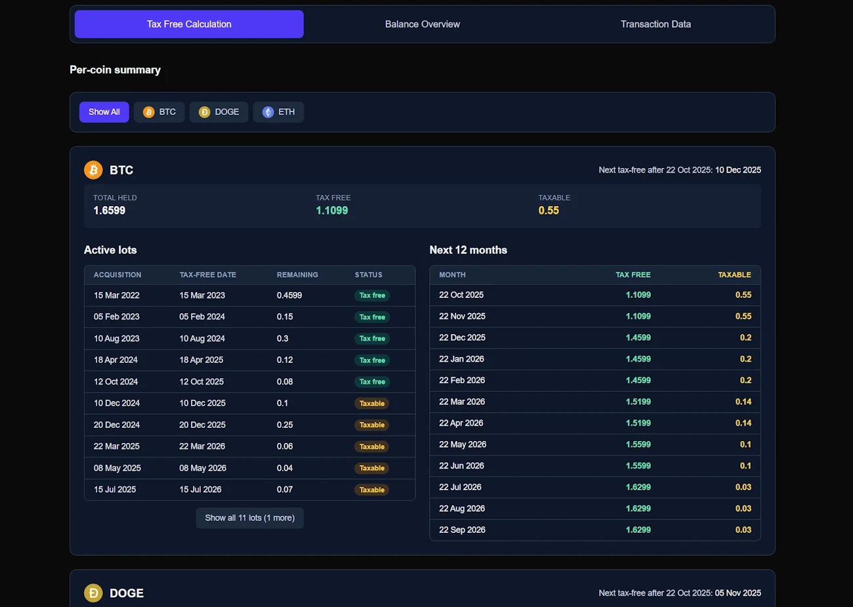
Task: Click the Ethereum icon in the ETH filter chip
Action: click(268, 112)
